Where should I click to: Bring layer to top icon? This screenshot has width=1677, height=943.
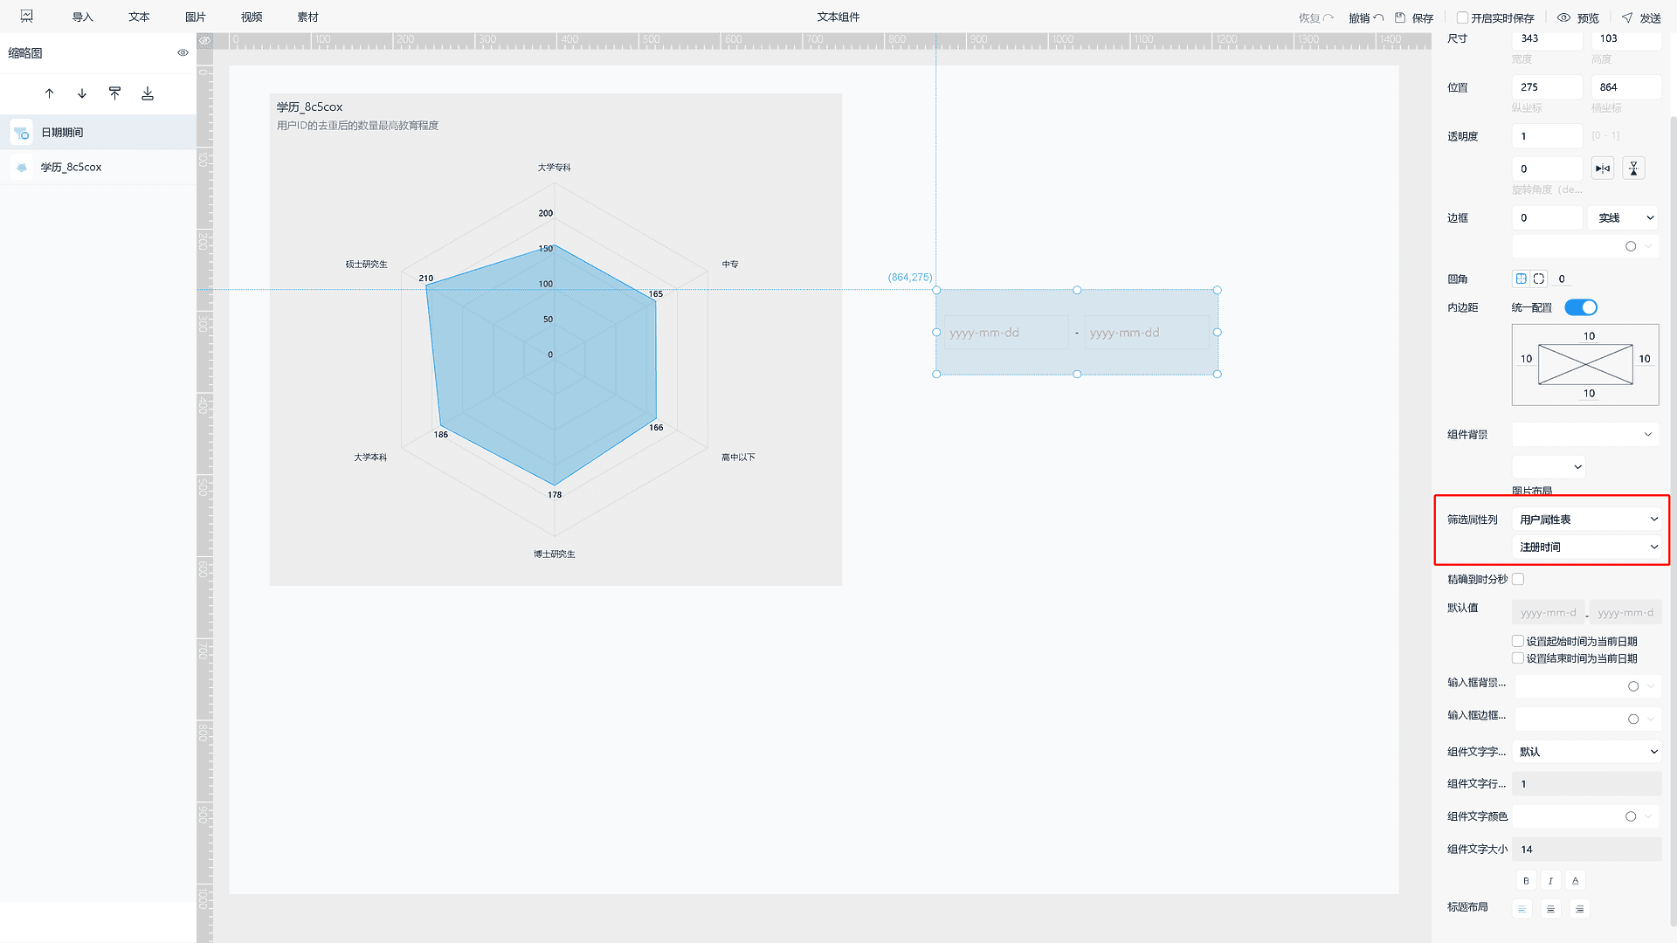(114, 93)
